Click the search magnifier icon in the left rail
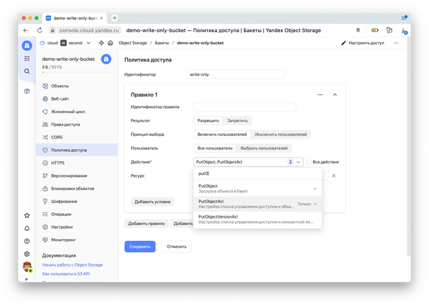The width and height of the screenshot is (429, 306). pyautogui.click(x=27, y=71)
